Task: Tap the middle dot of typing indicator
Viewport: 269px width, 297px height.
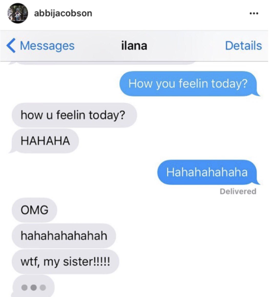Action: click(x=34, y=288)
